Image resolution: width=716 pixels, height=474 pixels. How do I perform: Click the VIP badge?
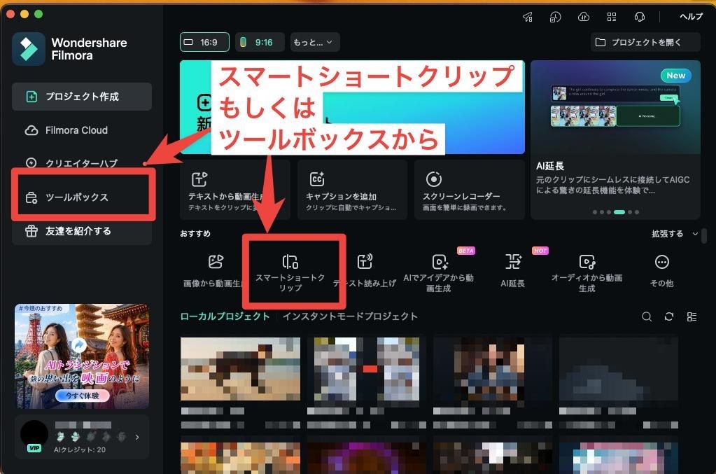(x=34, y=448)
